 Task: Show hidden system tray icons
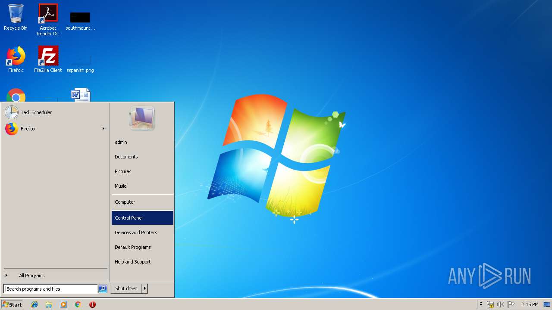(481, 304)
